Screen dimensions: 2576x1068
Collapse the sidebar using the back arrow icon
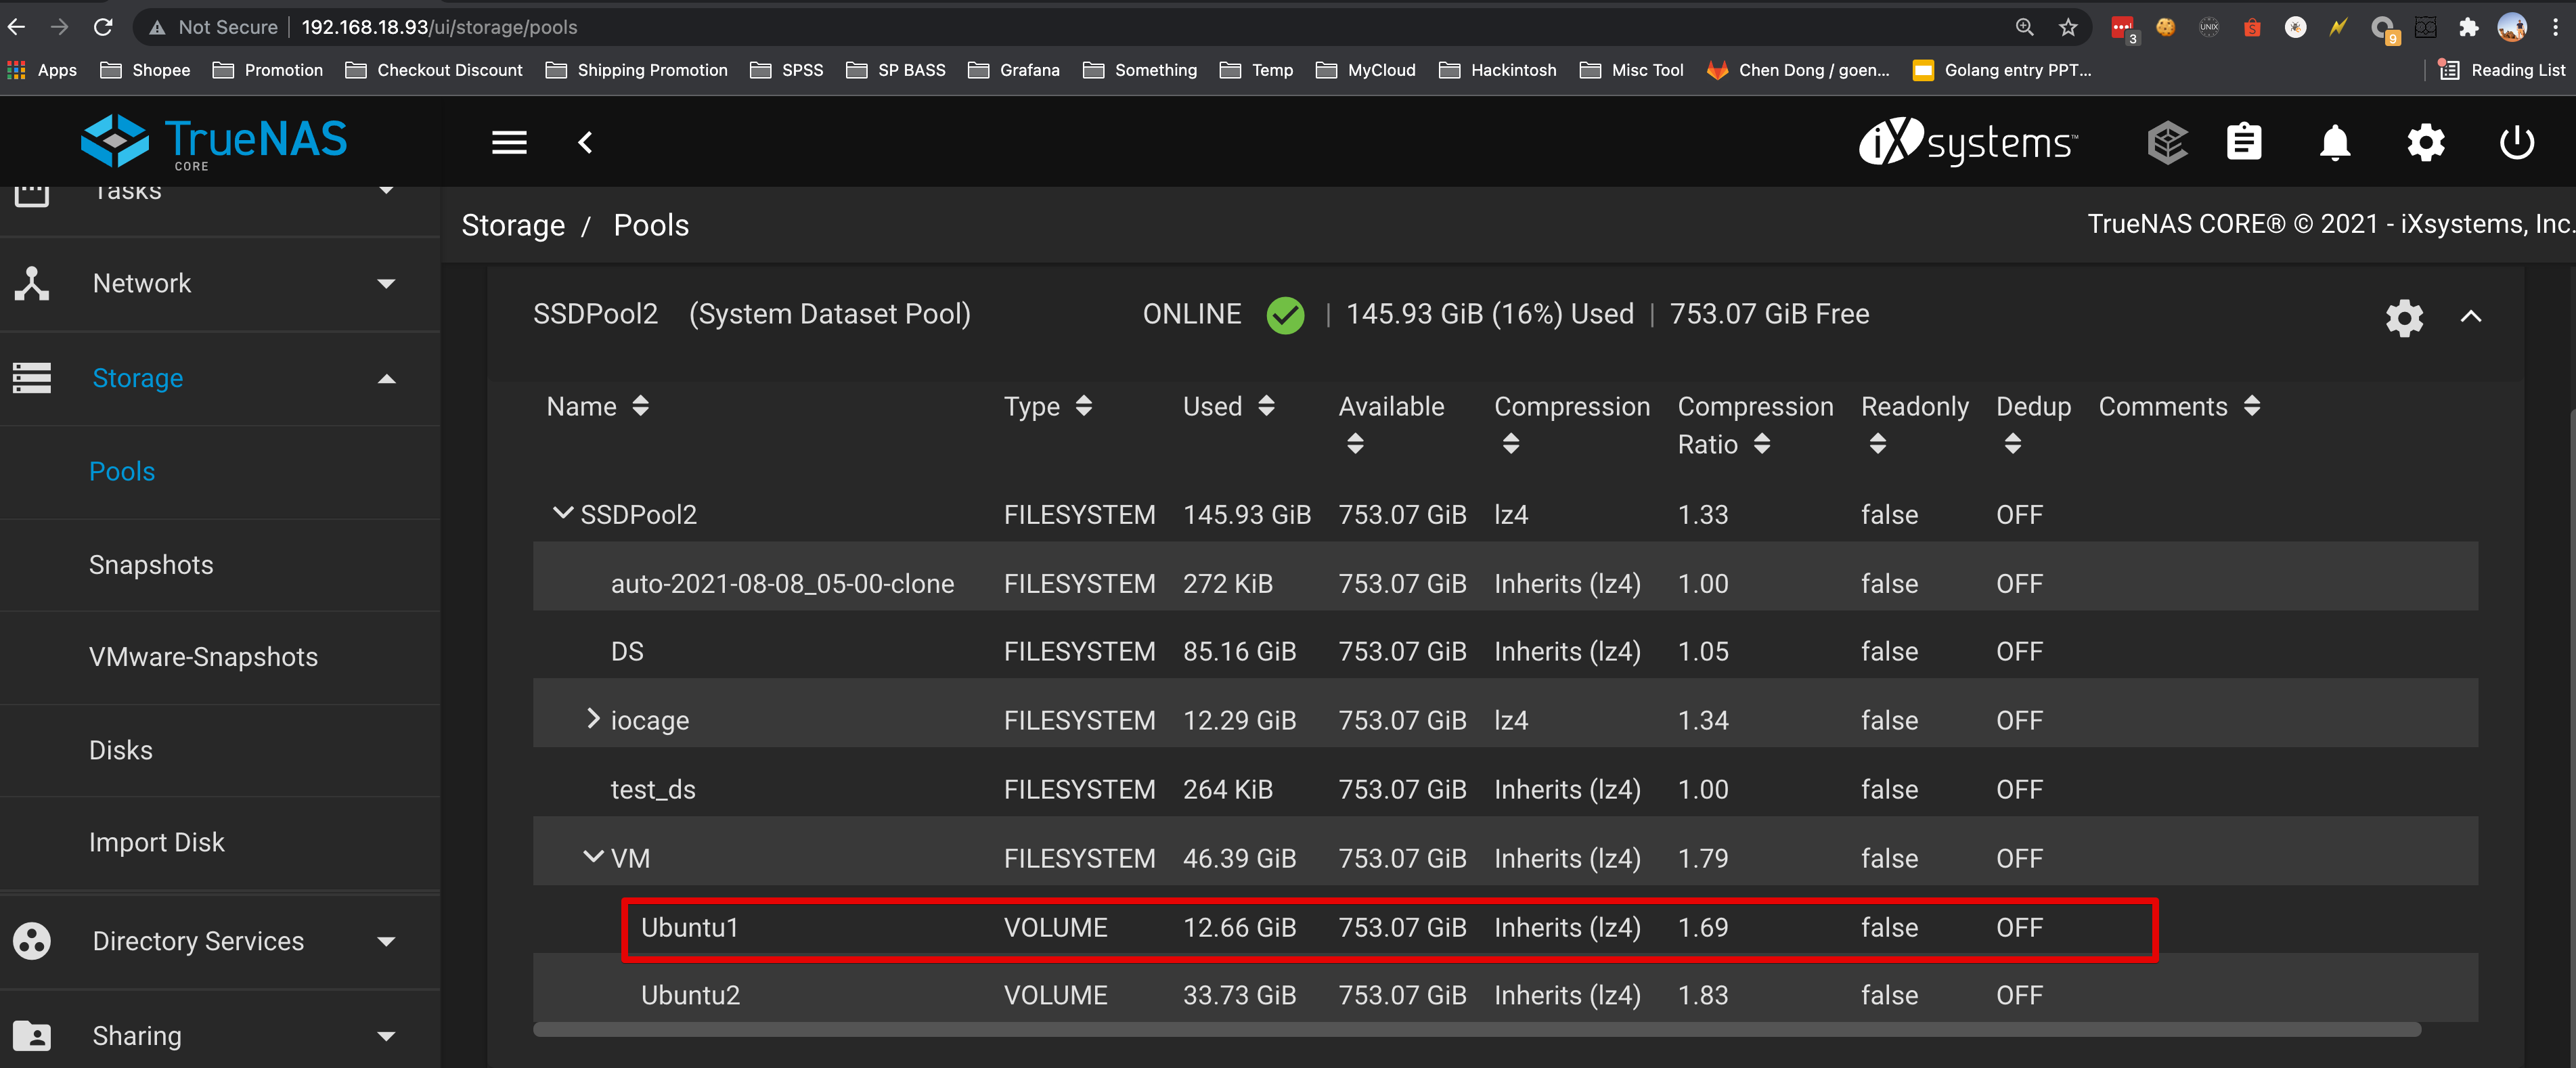[x=585, y=142]
